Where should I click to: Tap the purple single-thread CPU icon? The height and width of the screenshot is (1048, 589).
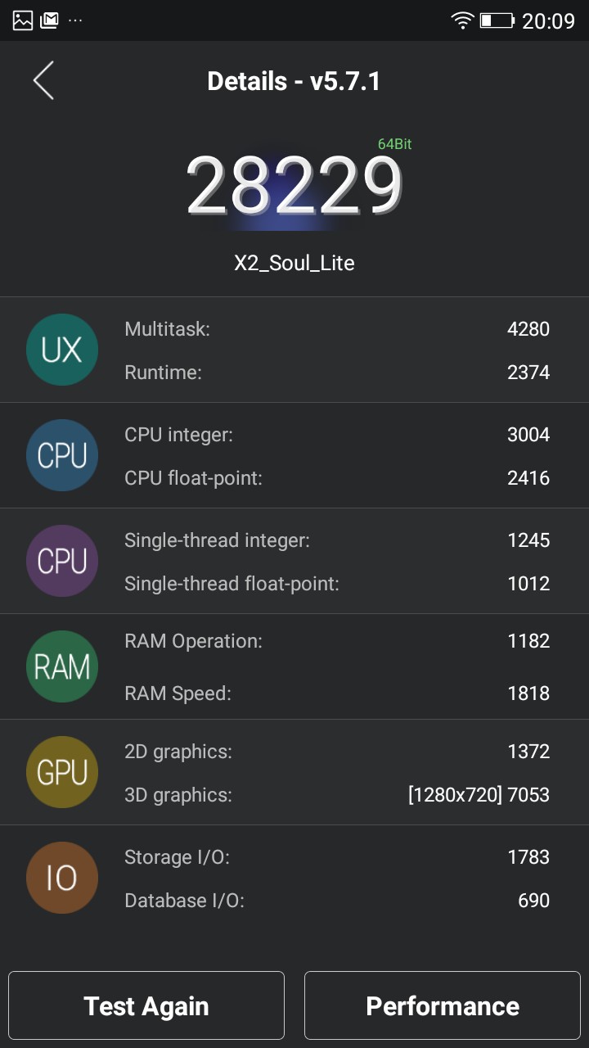(62, 561)
